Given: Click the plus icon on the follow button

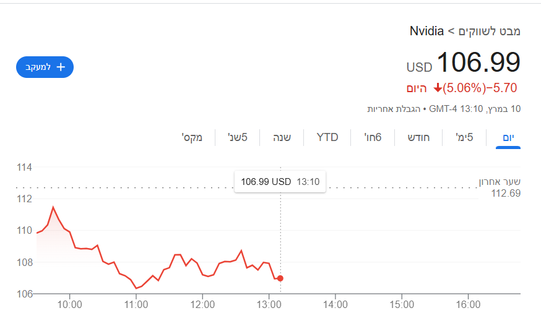Looking at the screenshot, I should coord(61,67).
